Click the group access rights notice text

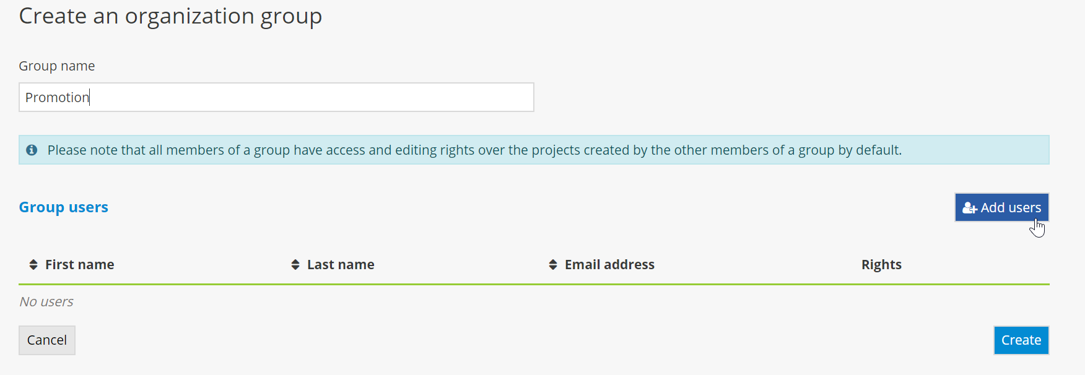(x=474, y=150)
